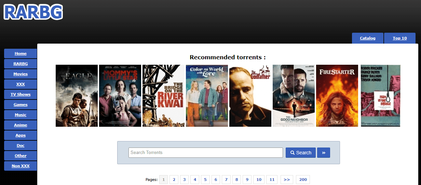The width and height of the screenshot is (421, 185).
Task: Open the TV Shows sidebar link
Action: (x=21, y=94)
